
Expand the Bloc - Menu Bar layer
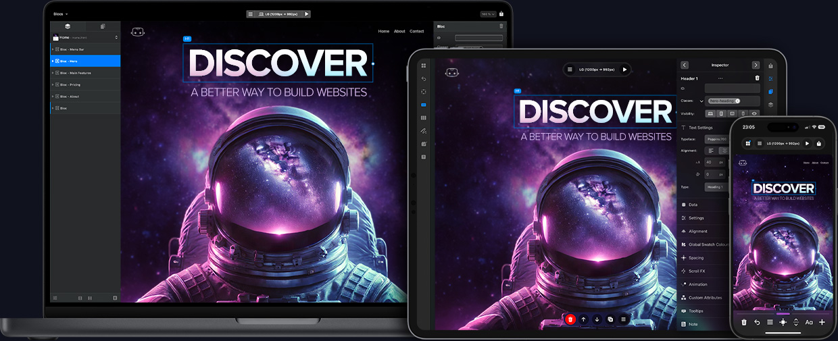pyautogui.click(x=53, y=49)
